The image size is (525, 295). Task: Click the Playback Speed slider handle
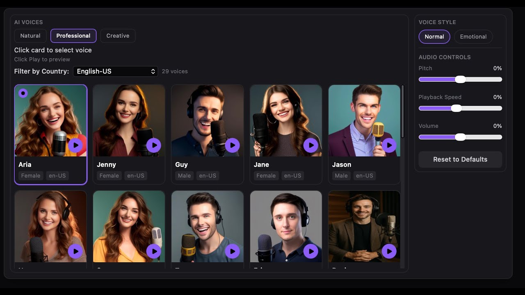click(x=456, y=108)
